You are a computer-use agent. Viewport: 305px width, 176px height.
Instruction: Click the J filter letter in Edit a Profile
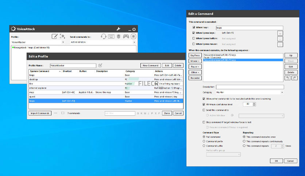(x=148, y=113)
